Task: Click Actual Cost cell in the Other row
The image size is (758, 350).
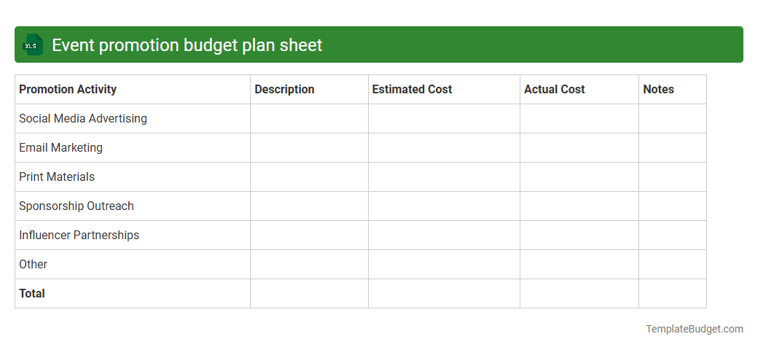Action: [x=579, y=265]
